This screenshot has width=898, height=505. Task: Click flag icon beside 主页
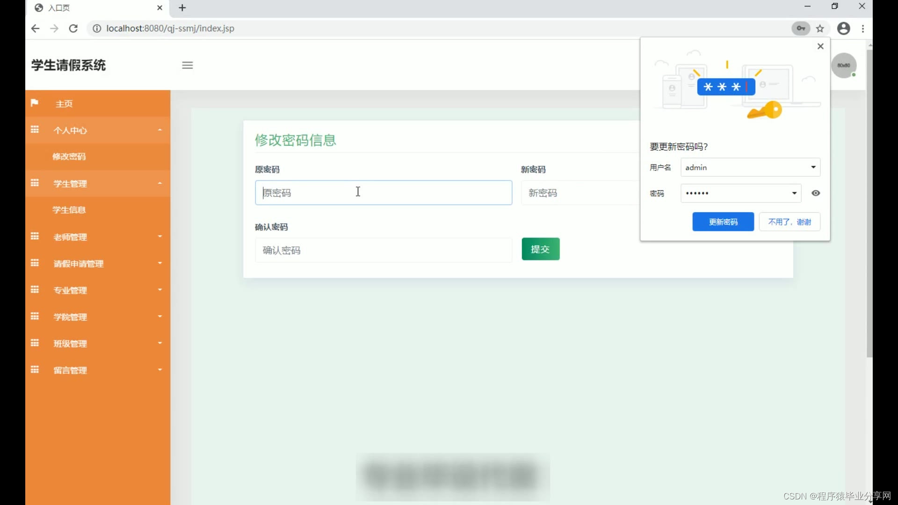pyautogui.click(x=35, y=103)
